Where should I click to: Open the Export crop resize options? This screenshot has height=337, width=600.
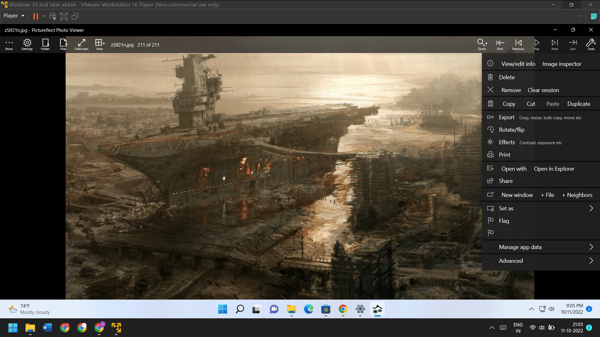(x=507, y=117)
